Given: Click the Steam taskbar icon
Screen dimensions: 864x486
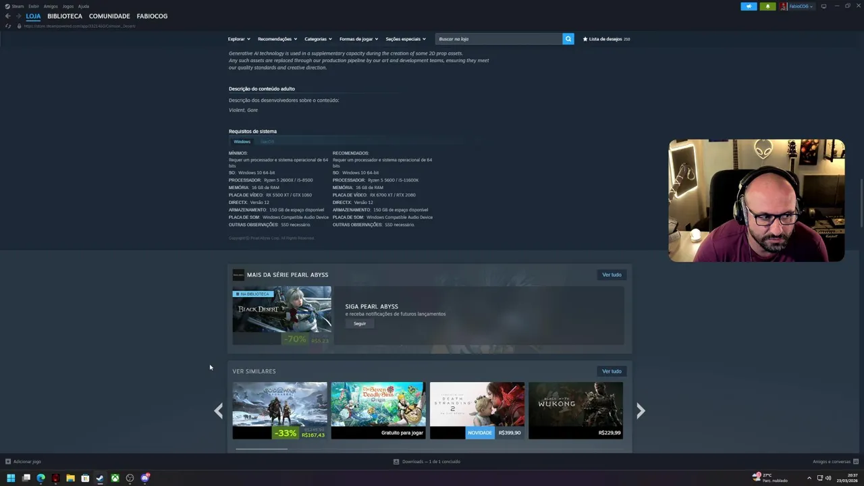Looking at the screenshot, I should tap(100, 478).
